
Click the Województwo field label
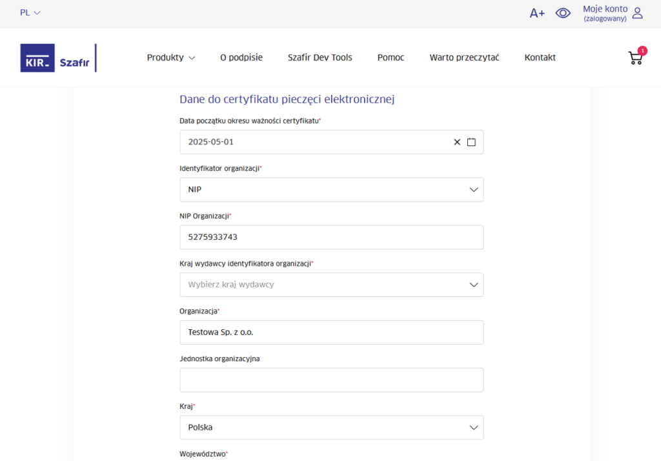(x=203, y=454)
